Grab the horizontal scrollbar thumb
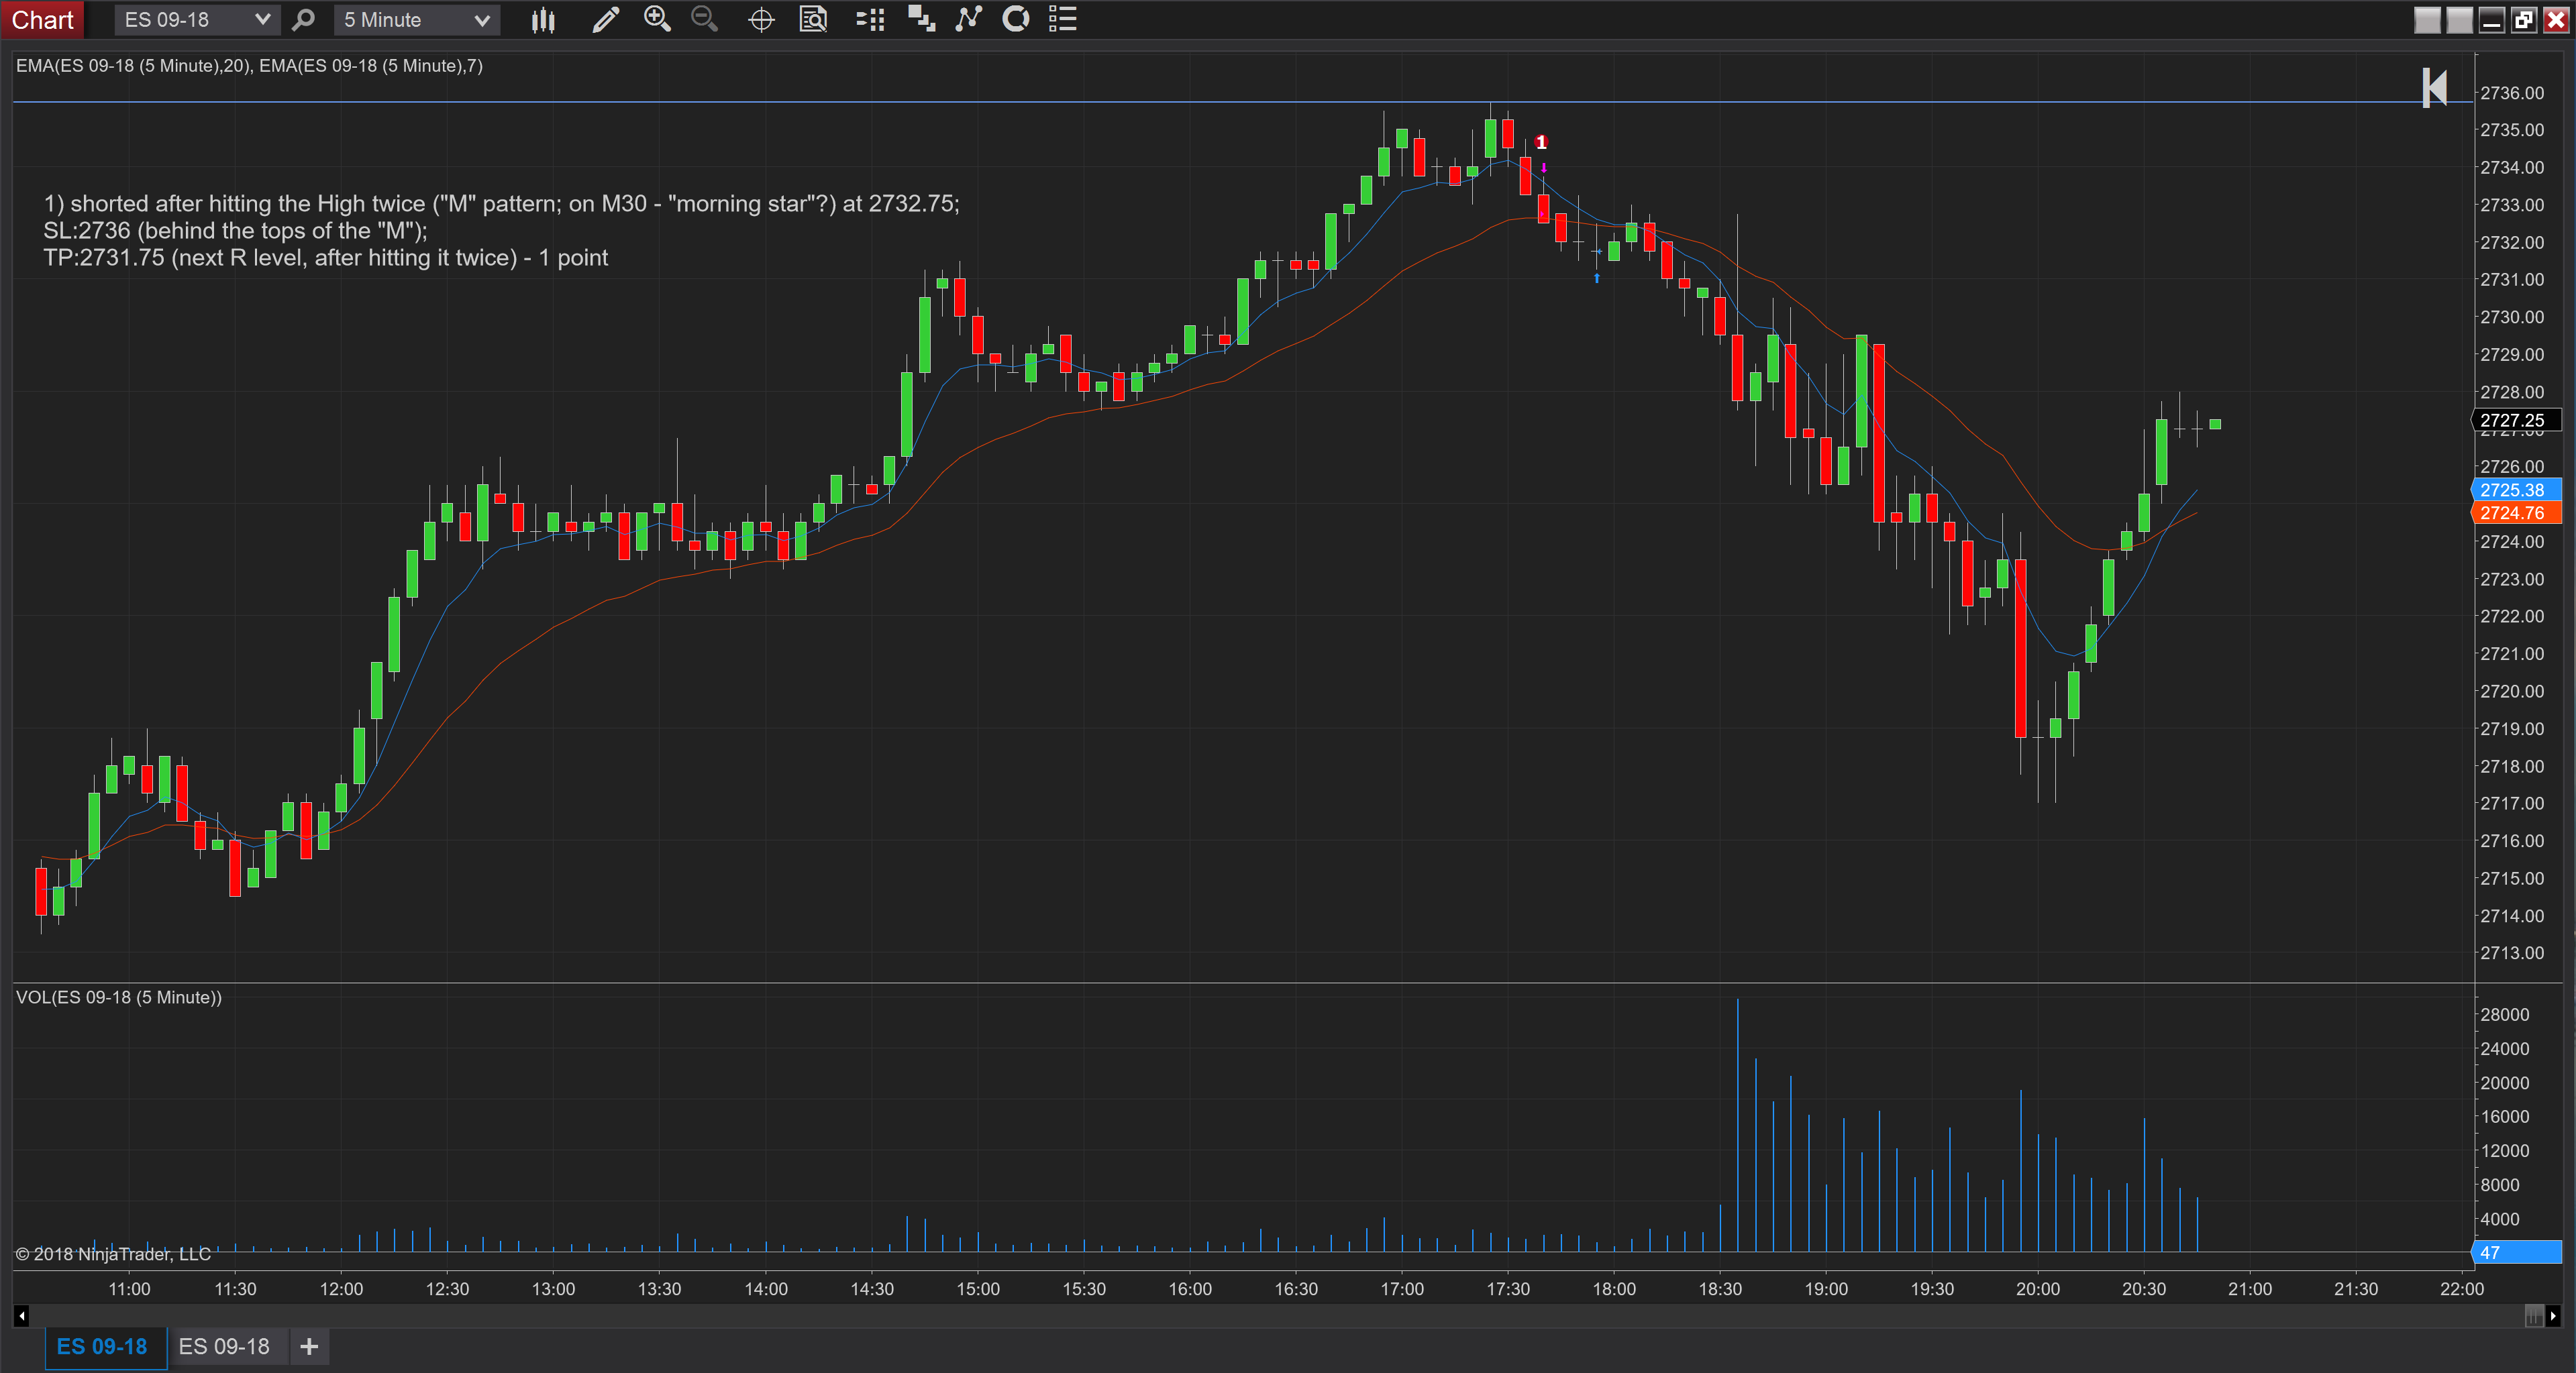Image resolution: width=2576 pixels, height=1373 pixels. [2534, 1316]
